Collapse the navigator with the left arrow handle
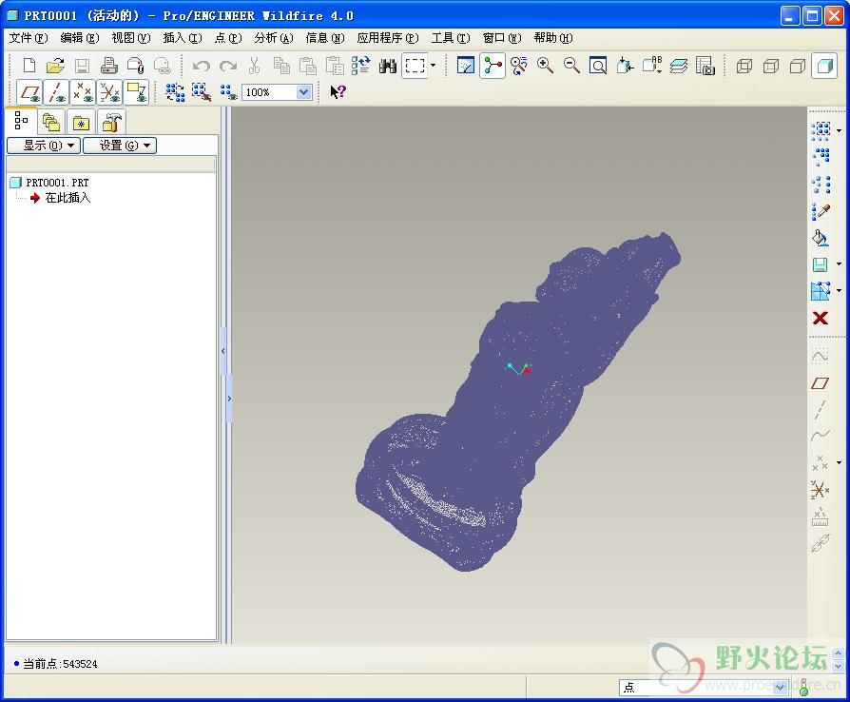Screen dimensions: 850x702 (223, 351)
